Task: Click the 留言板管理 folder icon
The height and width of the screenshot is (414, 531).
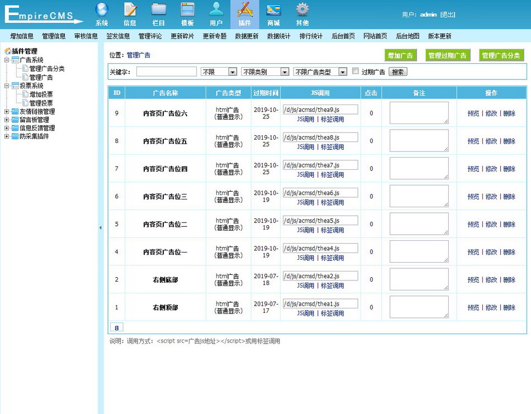Action: click(15, 120)
